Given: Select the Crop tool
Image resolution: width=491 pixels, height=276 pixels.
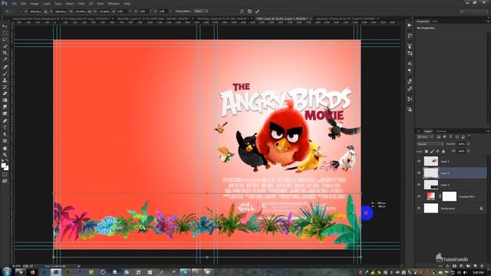Looking at the screenshot, I should point(5,53).
